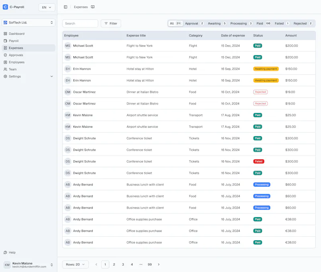Click the Expenses receipt icon

[x=5, y=48]
